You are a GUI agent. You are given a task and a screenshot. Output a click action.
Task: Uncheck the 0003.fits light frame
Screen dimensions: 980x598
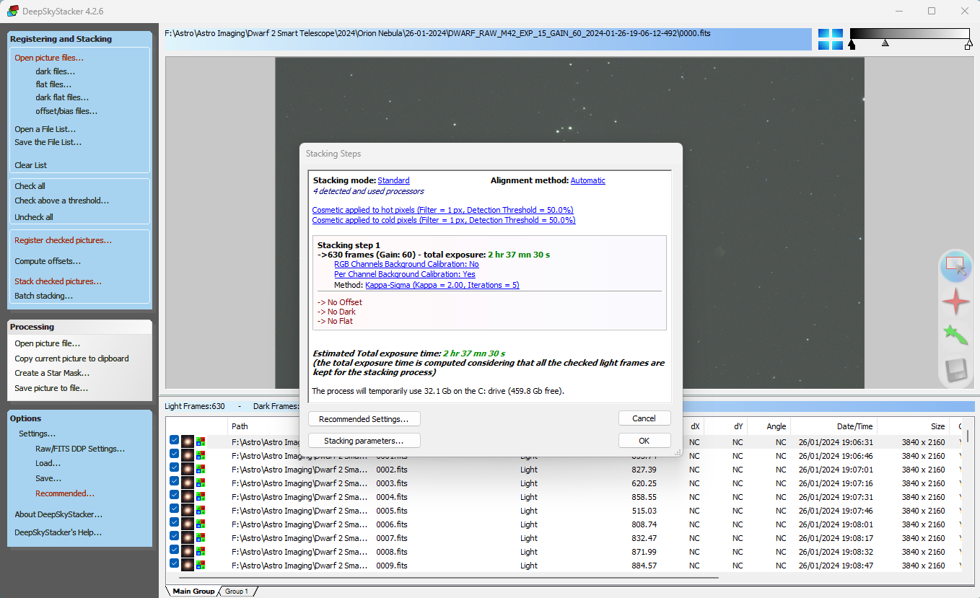(x=175, y=481)
